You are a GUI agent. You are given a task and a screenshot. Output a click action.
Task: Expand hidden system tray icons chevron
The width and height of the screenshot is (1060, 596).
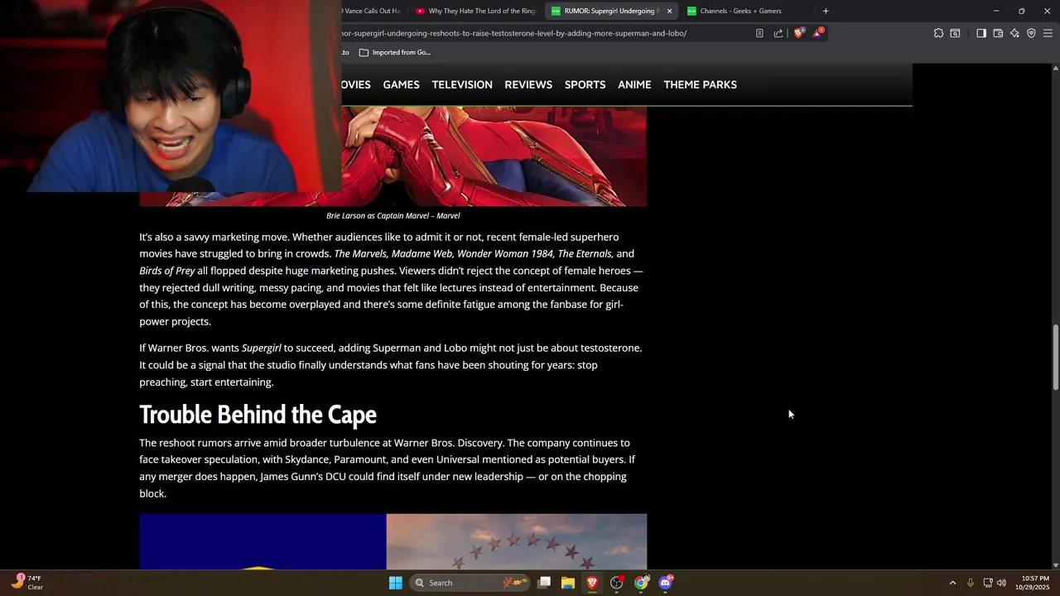click(952, 583)
